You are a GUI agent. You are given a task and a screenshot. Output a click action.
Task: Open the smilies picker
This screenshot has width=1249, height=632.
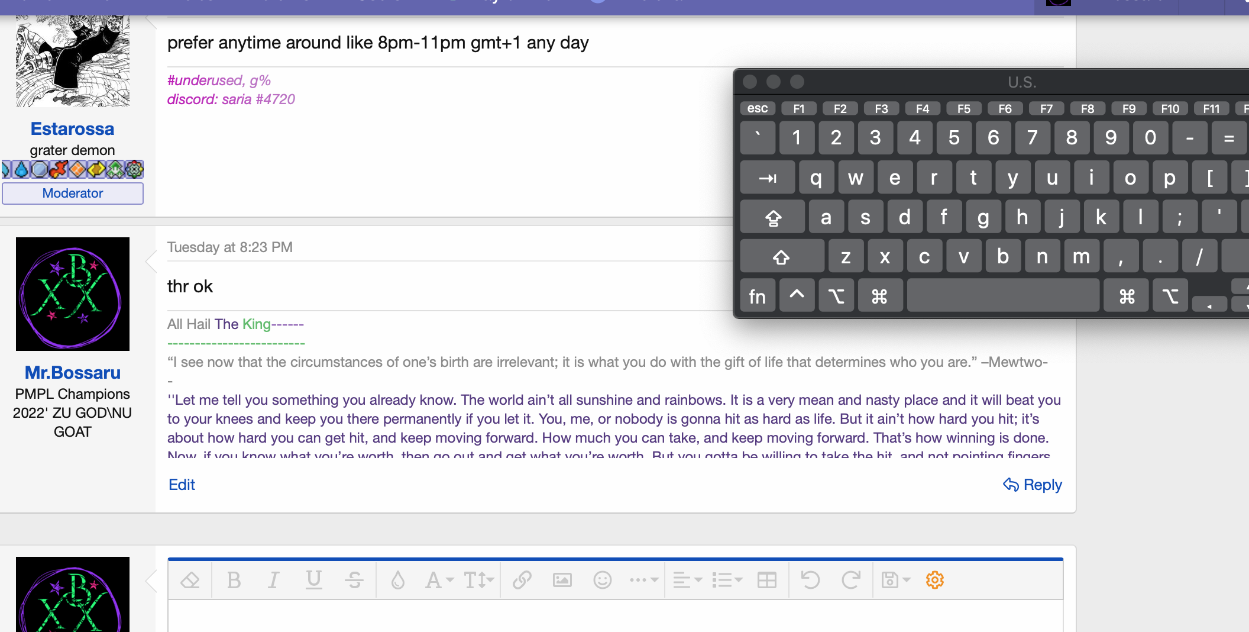coord(603,580)
